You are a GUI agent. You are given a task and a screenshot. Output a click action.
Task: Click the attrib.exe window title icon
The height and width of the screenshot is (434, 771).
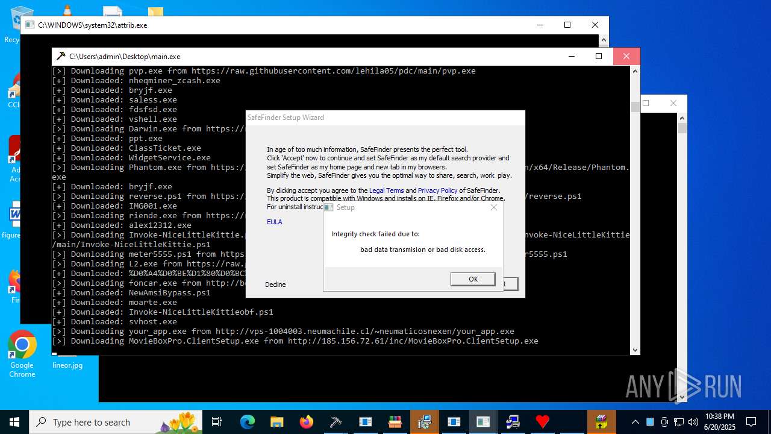(30, 25)
